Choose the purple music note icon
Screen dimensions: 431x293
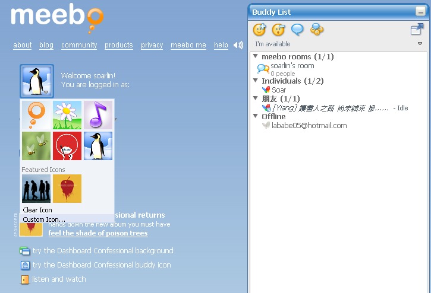click(98, 115)
